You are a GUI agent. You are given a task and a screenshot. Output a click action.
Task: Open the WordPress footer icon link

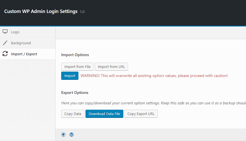click(72, 135)
